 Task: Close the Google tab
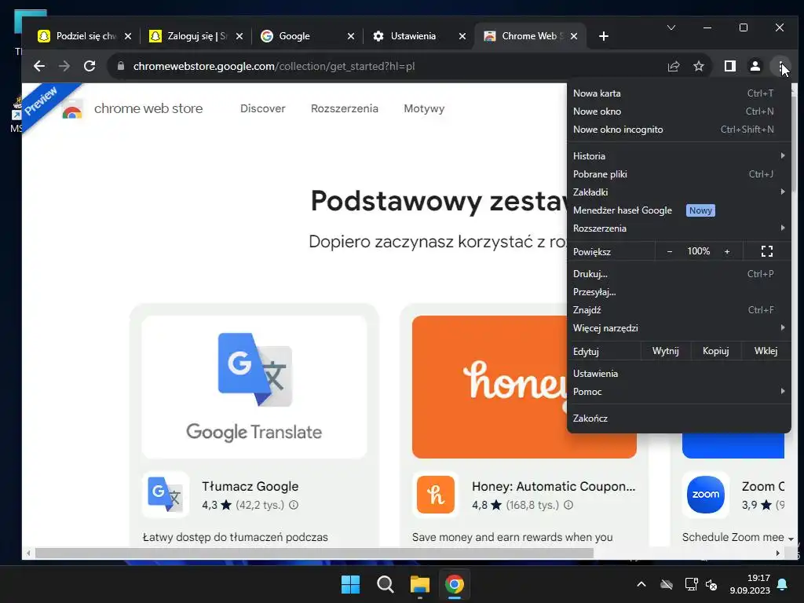coord(351,36)
